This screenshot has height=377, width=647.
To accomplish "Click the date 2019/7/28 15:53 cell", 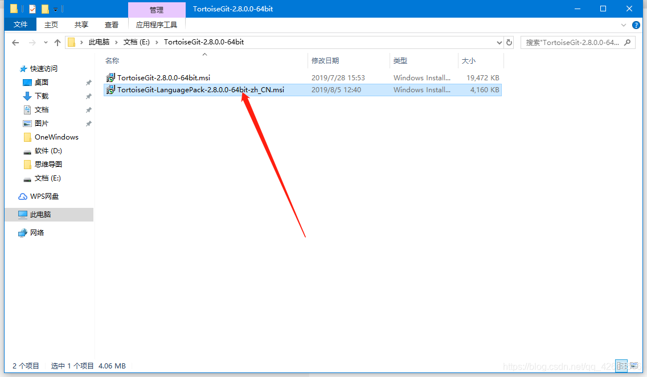I will [x=338, y=77].
